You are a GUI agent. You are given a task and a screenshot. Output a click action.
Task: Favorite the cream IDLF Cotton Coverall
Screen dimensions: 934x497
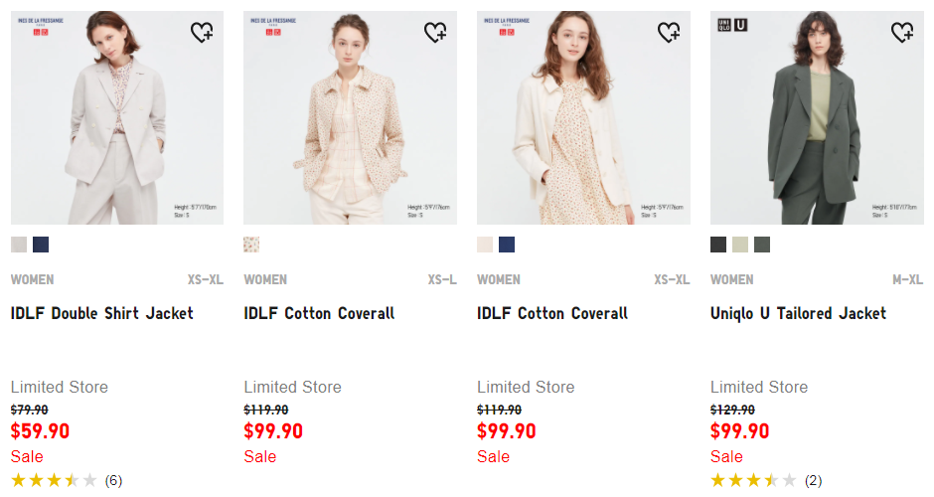click(x=669, y=32)
